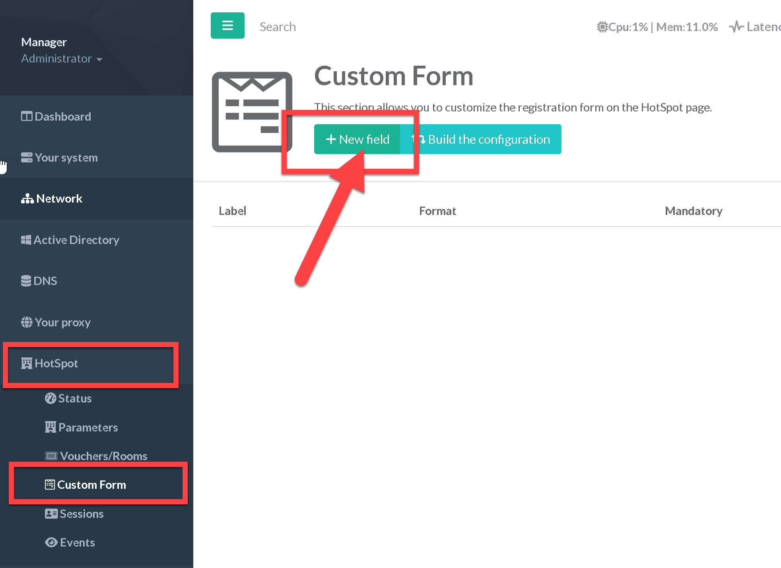The image size is (781, 568).
Task: Open the Vouchers/Rooms submenu item
Action: pyautogui.click(x=103, y=456)
